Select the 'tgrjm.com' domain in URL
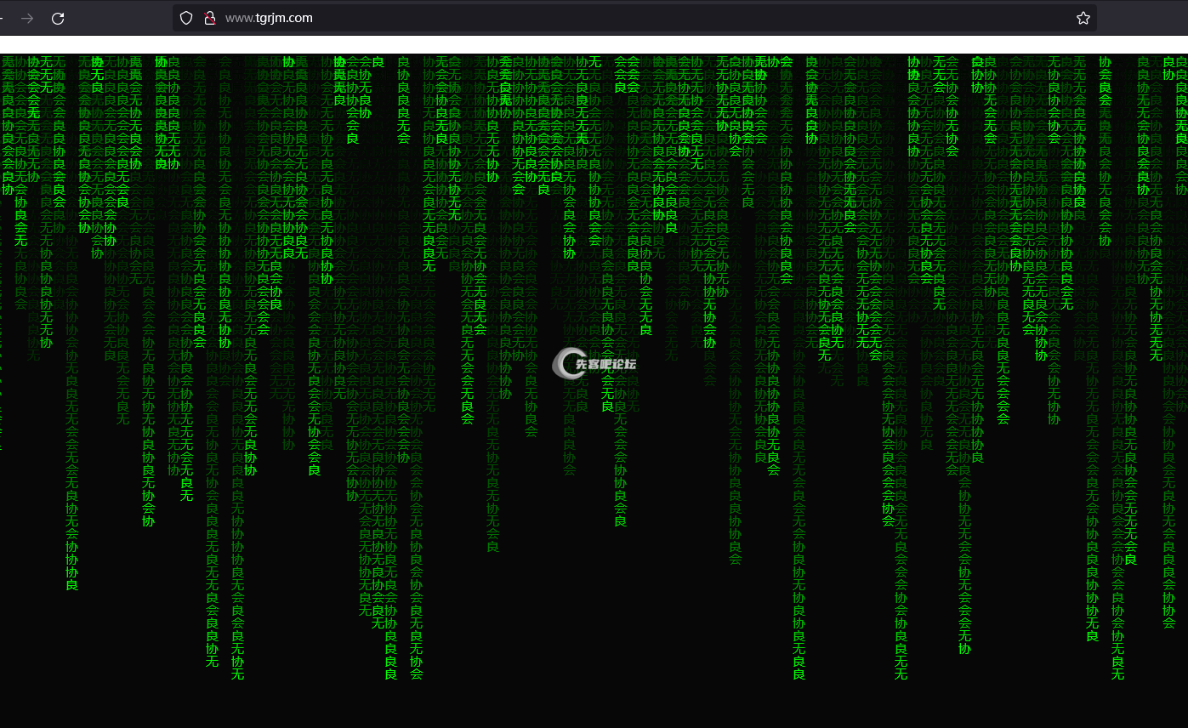The image size is (1188, 728). [x=283, y=18]
